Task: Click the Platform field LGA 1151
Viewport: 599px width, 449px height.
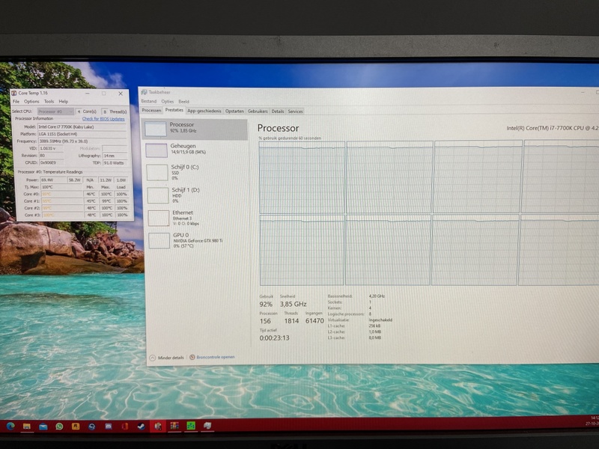Action: point(82,134)
